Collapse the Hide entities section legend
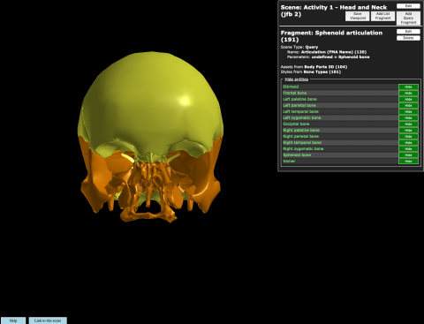Viewport: 424px width, 324px height. click(297, 79)
